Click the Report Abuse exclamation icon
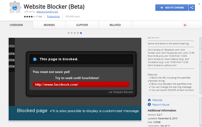Viewport: 202px width, 127px height. point(149,104)
